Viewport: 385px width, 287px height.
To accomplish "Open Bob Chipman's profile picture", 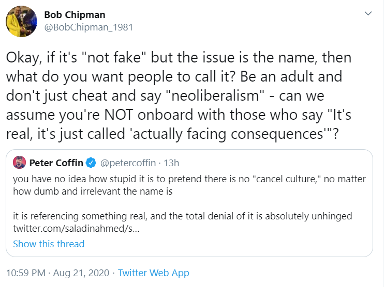I will (21, 21).
